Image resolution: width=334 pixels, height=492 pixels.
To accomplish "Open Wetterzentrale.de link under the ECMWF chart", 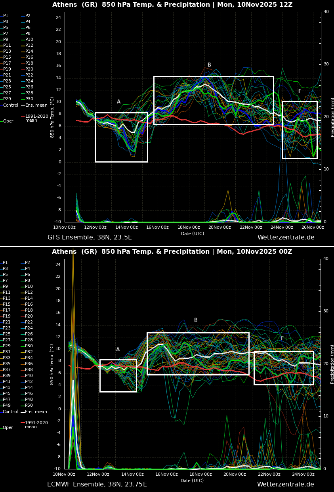I will click(285, 484).
